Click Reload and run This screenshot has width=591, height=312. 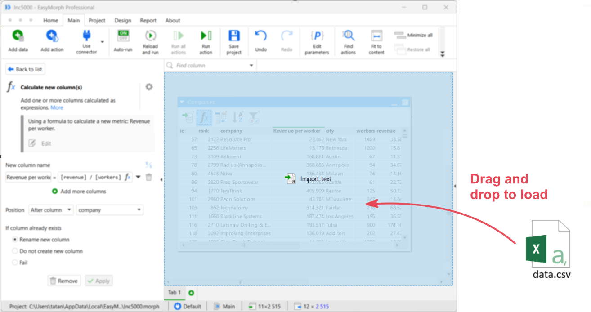click(150, 43)
